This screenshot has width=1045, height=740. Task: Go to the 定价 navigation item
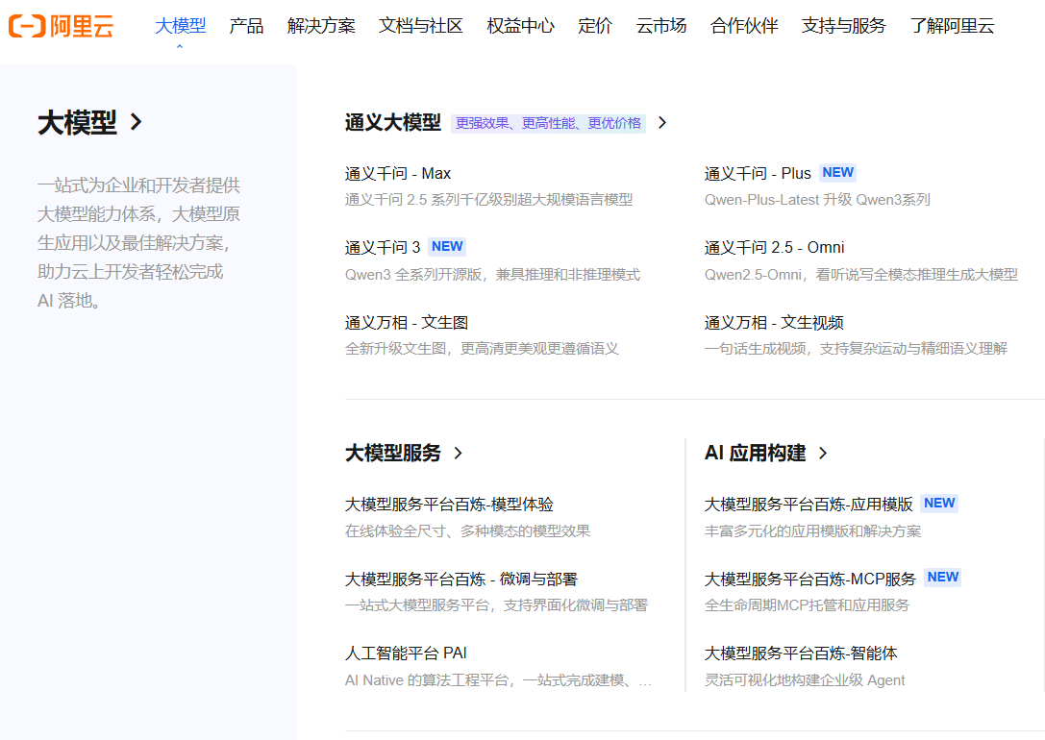(594, 26)
